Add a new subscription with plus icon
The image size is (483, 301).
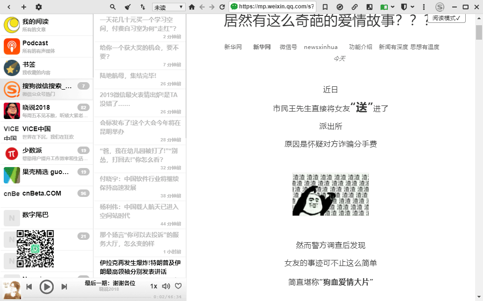coord(24,7)
